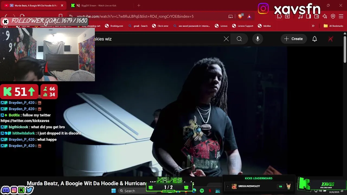This screenshot has height=195, width=347.
Task: Click the cast/picture-in-picture icon in address bar
Action: click(231, 16)
